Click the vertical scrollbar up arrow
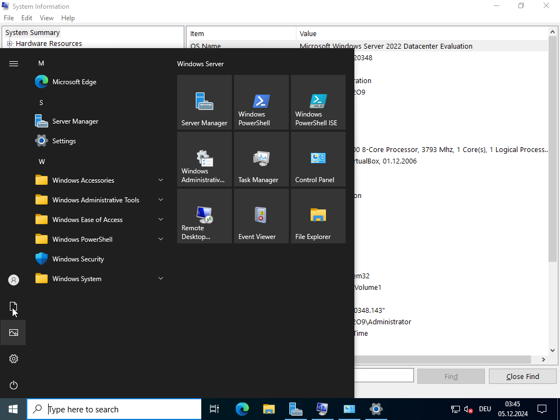This screenshot has width=560, height=420. [x=552, y=32]
